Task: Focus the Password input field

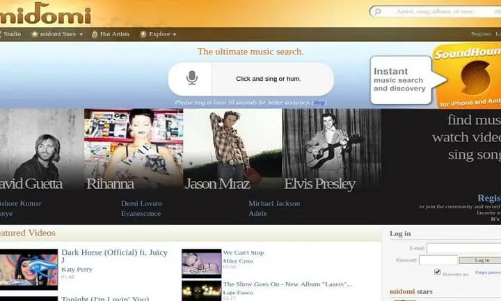Action: tap(438, 260)
